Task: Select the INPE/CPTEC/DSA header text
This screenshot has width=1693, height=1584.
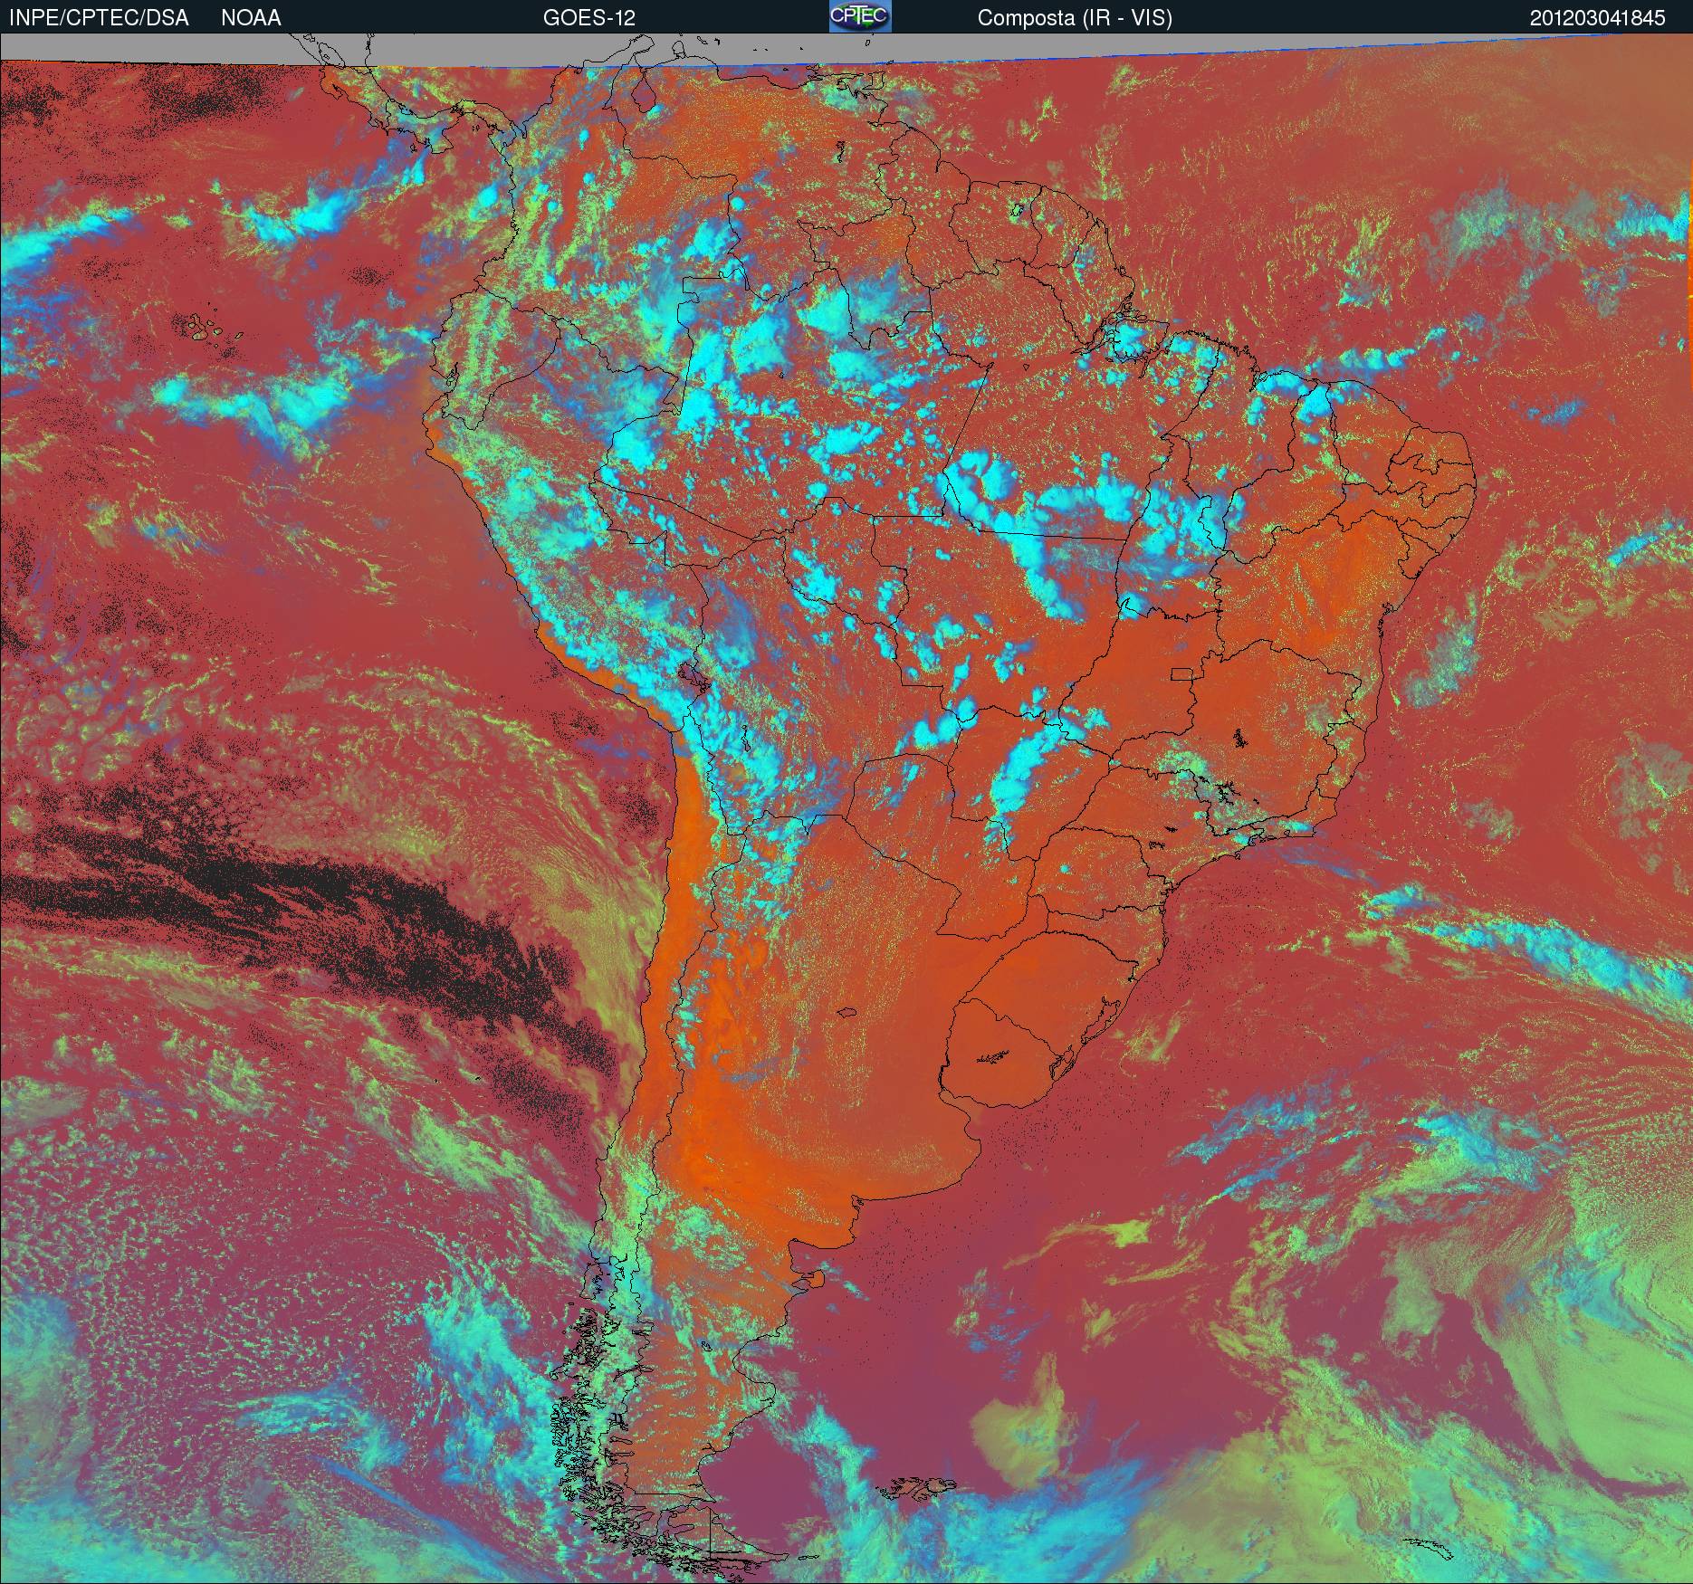Action: [x=99, y=18]
